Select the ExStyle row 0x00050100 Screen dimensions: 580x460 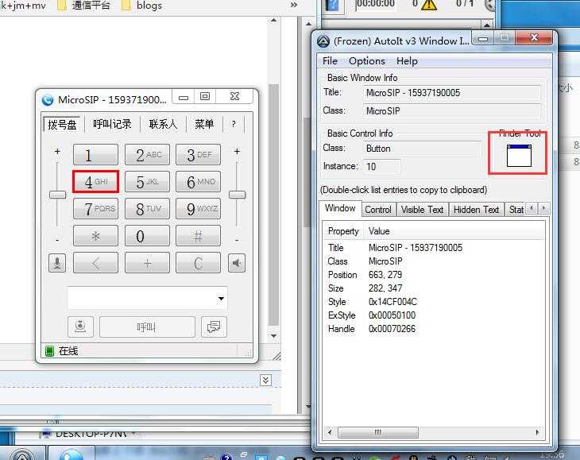click(435, 315)
